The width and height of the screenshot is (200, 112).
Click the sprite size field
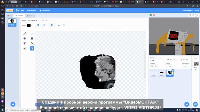click(170, 66)
